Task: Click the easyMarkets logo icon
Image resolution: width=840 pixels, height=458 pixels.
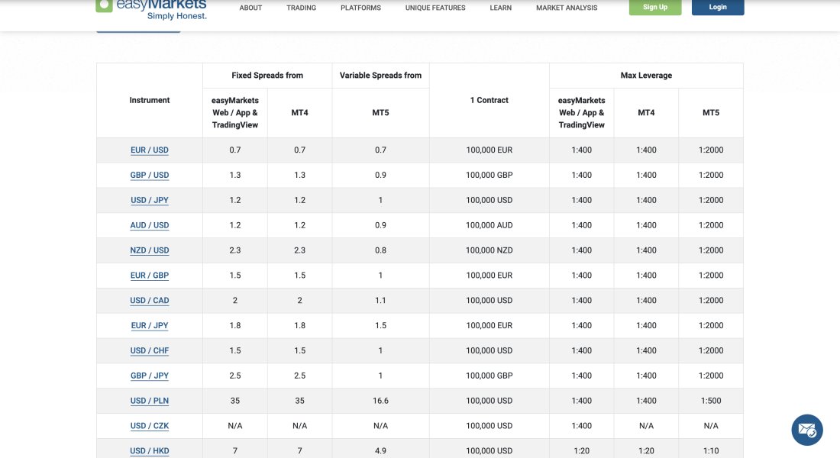Action: coord(104,5)
